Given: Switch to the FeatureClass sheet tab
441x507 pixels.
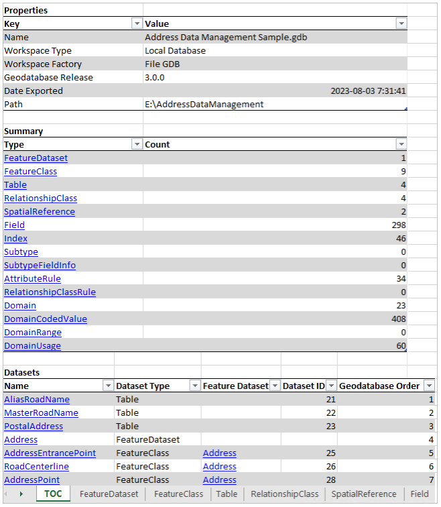Looking at the screenshot, I should 178,494.
